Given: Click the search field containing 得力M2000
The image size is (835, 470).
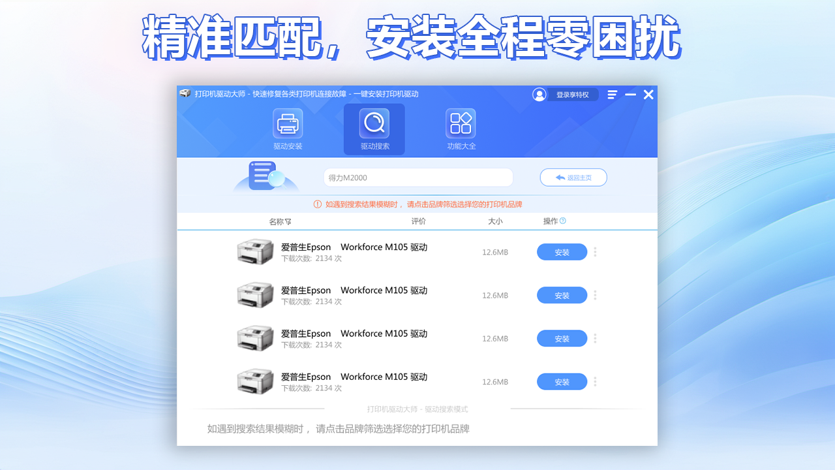Looking at the screenshot, I should point(417,177).
